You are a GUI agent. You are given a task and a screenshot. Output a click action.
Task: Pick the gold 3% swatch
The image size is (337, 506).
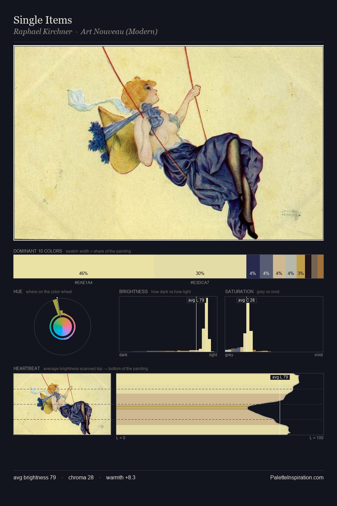click(301, 266)
